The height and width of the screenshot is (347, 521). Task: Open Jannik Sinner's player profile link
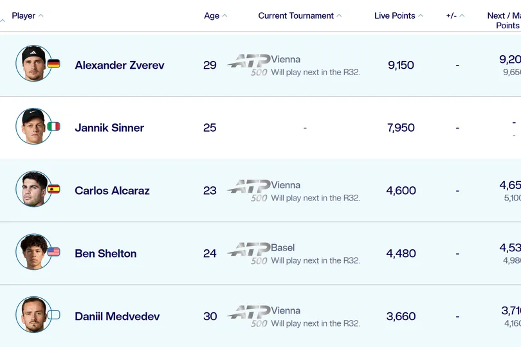[x=109, y=128]
